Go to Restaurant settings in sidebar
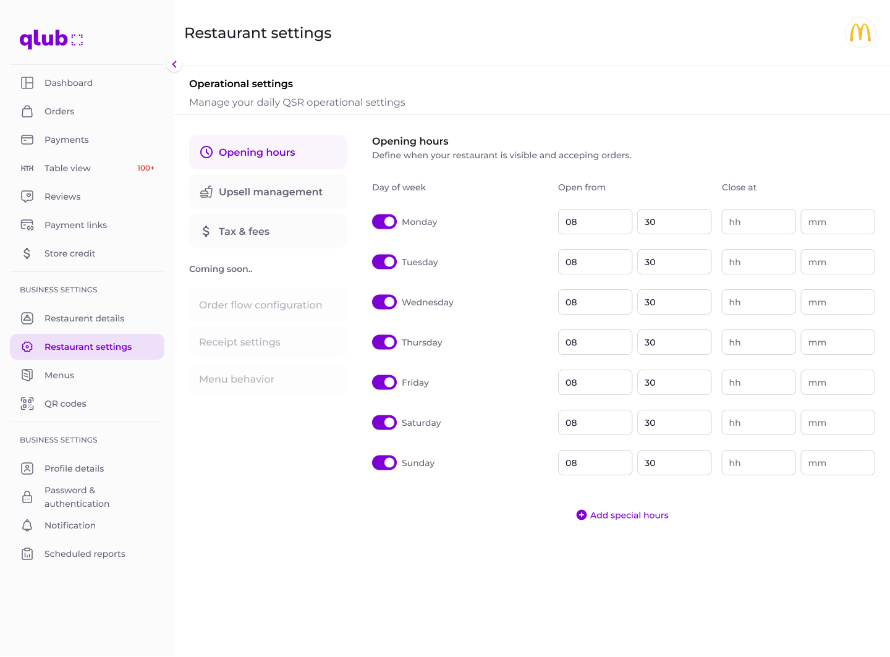Screen dimensions: 890x657 [87, 347]
